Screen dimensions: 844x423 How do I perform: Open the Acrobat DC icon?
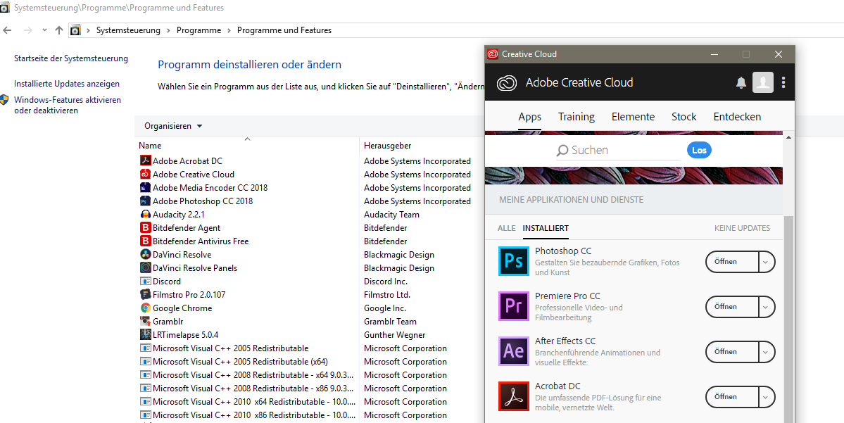coord(513,396)
